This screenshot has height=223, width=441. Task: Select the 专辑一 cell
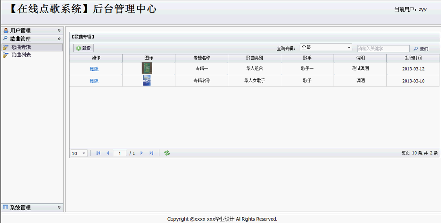[202, 68]
